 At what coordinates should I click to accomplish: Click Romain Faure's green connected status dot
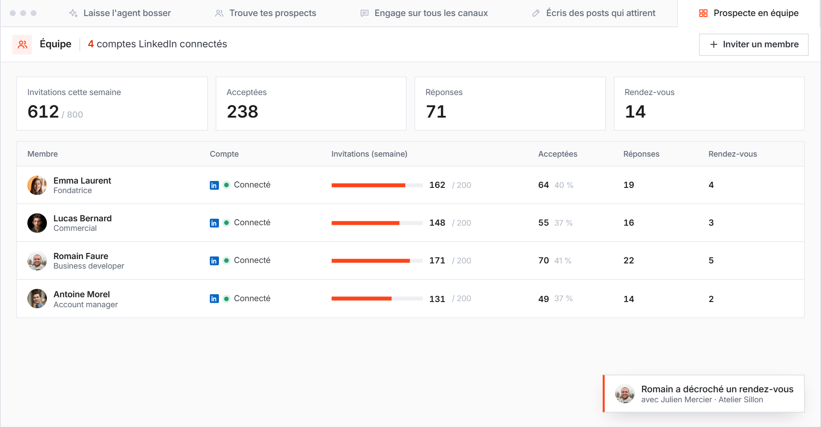click(x=226, y=260)
